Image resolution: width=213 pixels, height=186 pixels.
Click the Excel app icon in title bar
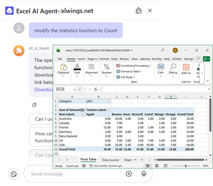point(58,50)
